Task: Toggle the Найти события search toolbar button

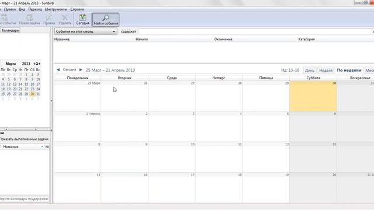Action: (106, 19)
